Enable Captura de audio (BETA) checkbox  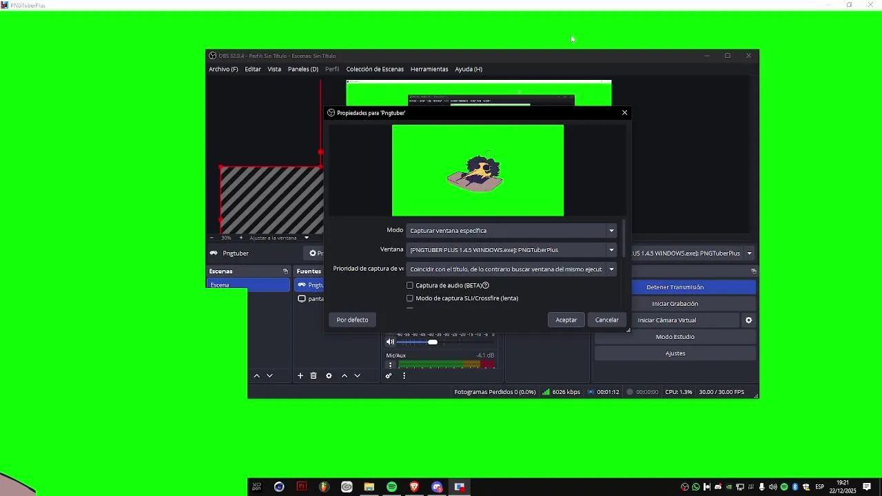click(410, 285)
